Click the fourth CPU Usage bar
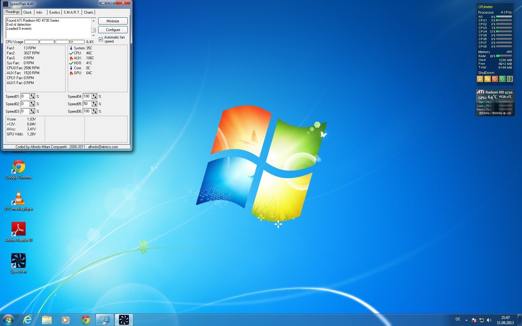Image resolution: width=522 pixels, height=326 pixels. pyautogui.click(x=77, y=42)
